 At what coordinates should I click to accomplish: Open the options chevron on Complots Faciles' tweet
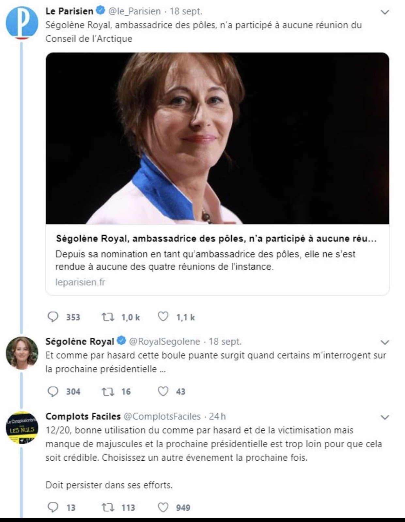pyautogui.click(x=385, y=417)
